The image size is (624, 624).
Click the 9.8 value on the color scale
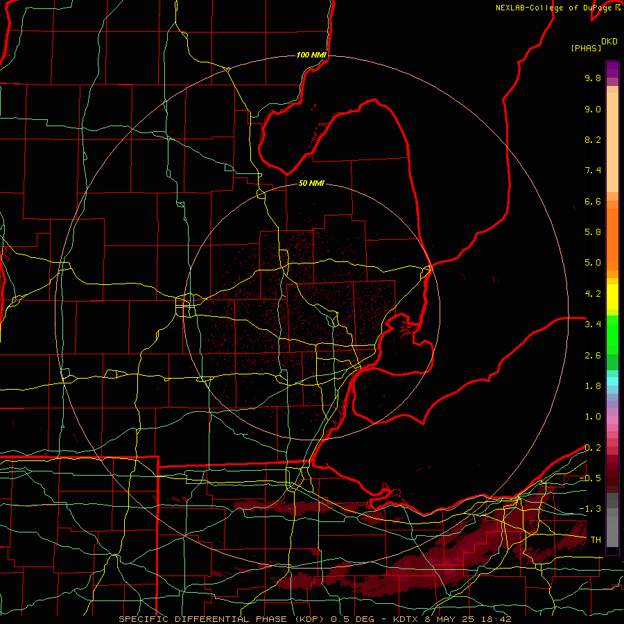point(593,78)
